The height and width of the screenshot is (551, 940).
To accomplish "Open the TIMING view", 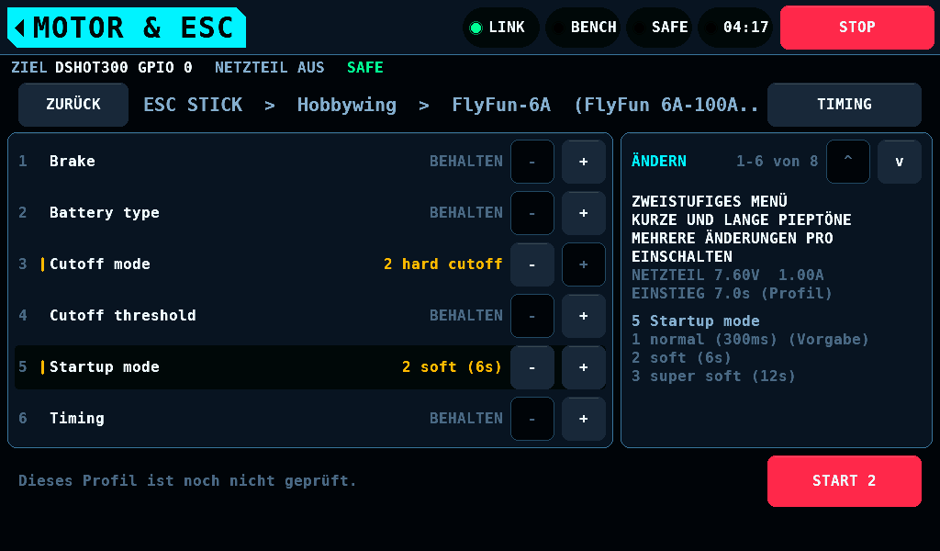I will 845,105.
